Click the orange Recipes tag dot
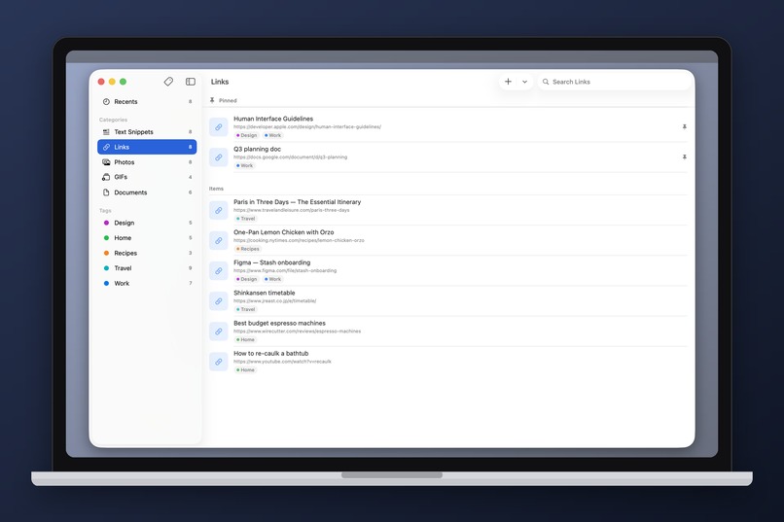The image size is (784, 522). tap(106, 253)
